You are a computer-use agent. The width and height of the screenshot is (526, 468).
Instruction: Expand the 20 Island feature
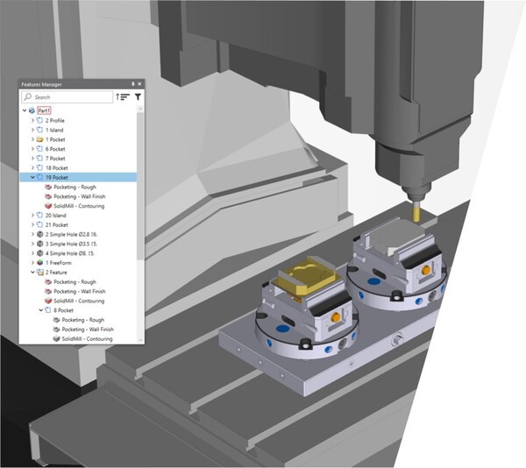(x=32, y=216)
